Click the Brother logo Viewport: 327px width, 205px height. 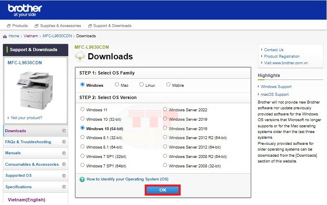click(25, 9)
